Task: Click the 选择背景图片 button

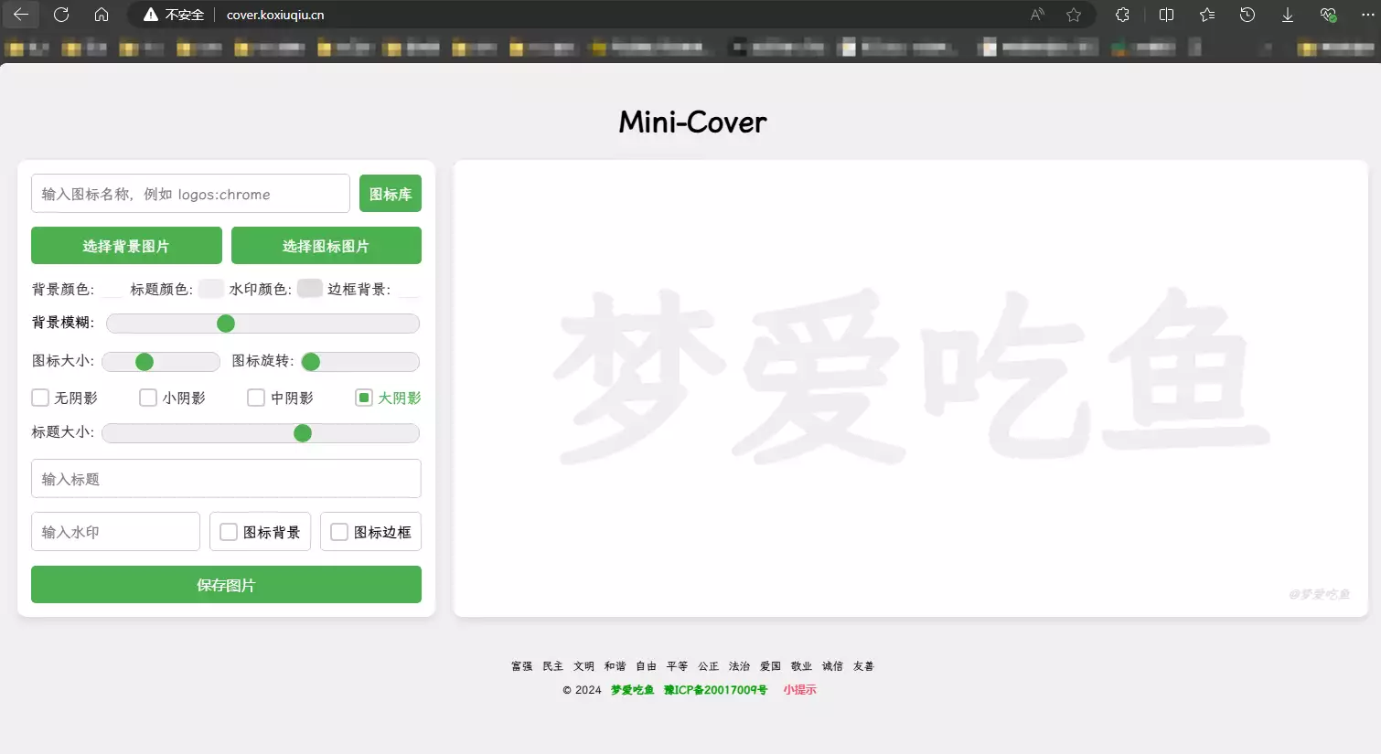Action: pos(126,246)
